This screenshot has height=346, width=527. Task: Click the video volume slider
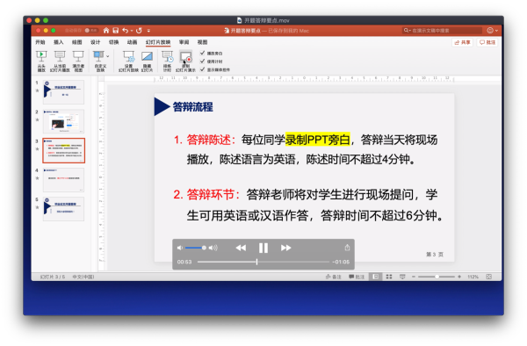195,248
